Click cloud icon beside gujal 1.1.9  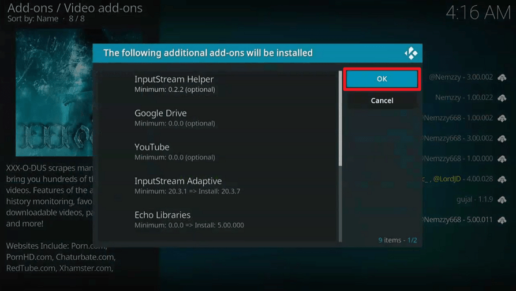502,200
